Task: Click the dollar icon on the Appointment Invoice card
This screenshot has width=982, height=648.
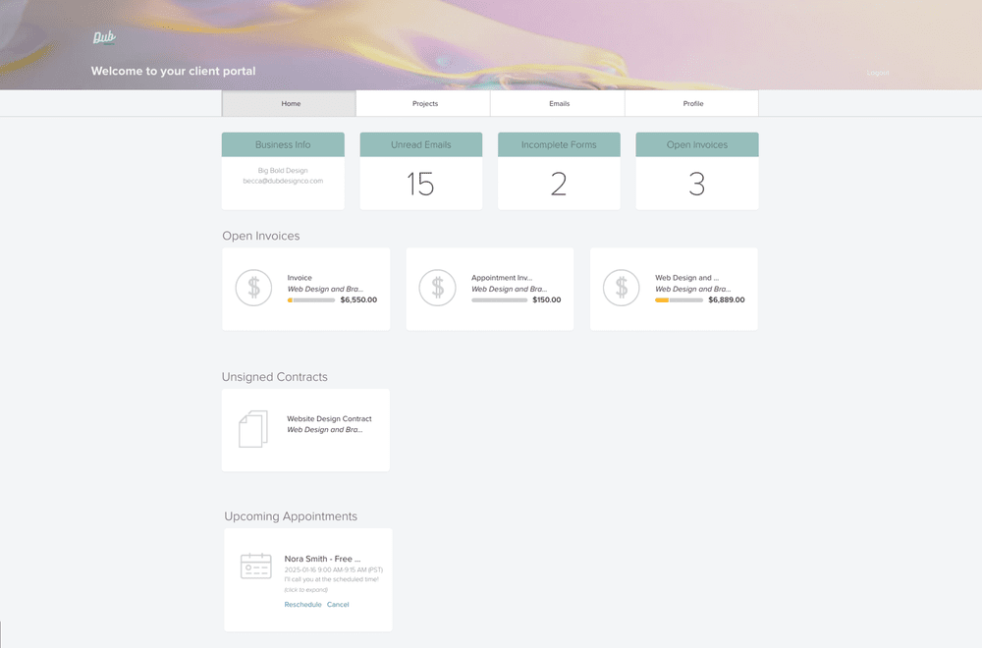Action: point(437,288)
